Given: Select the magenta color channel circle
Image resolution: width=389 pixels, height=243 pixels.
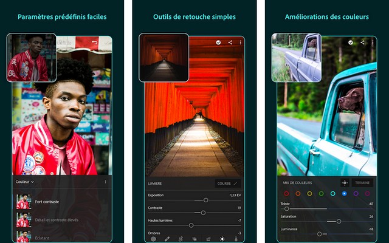Looking at the screenshot, I should (367, 193).
